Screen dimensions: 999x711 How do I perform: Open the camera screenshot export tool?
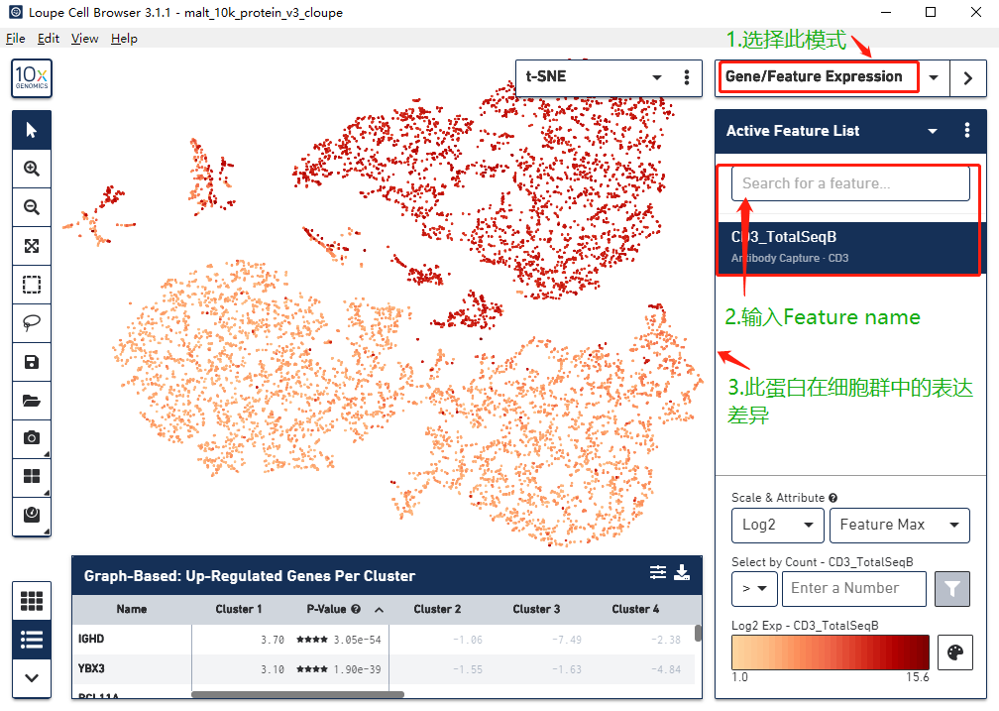tap(31, 438)
